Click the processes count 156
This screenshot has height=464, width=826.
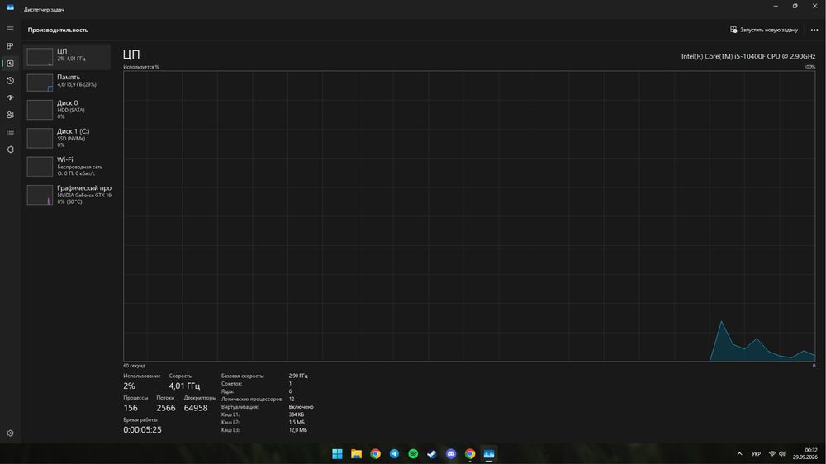[131, 408]
